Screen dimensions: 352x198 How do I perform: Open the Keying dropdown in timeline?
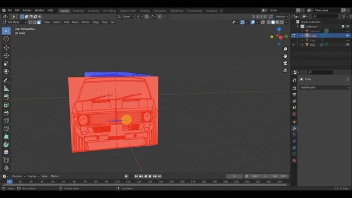33,176
